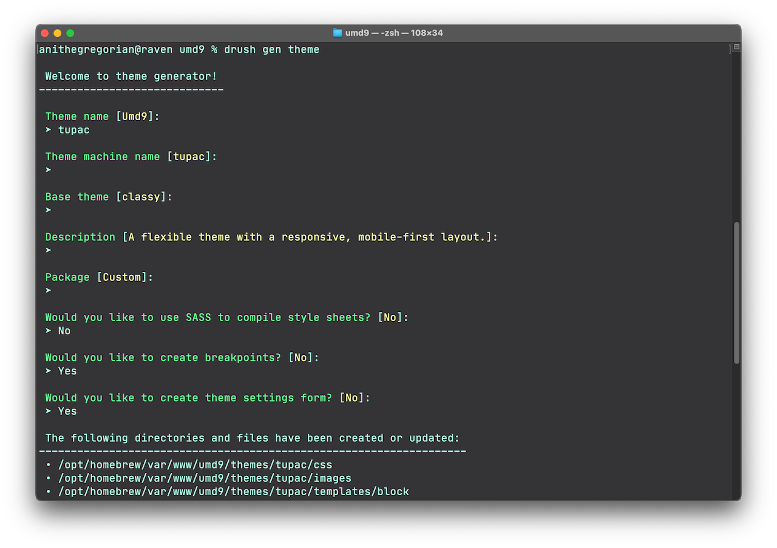Click the mobile-first layout Description line
Screen dimensions: 777x548
(x=271, y=237)
